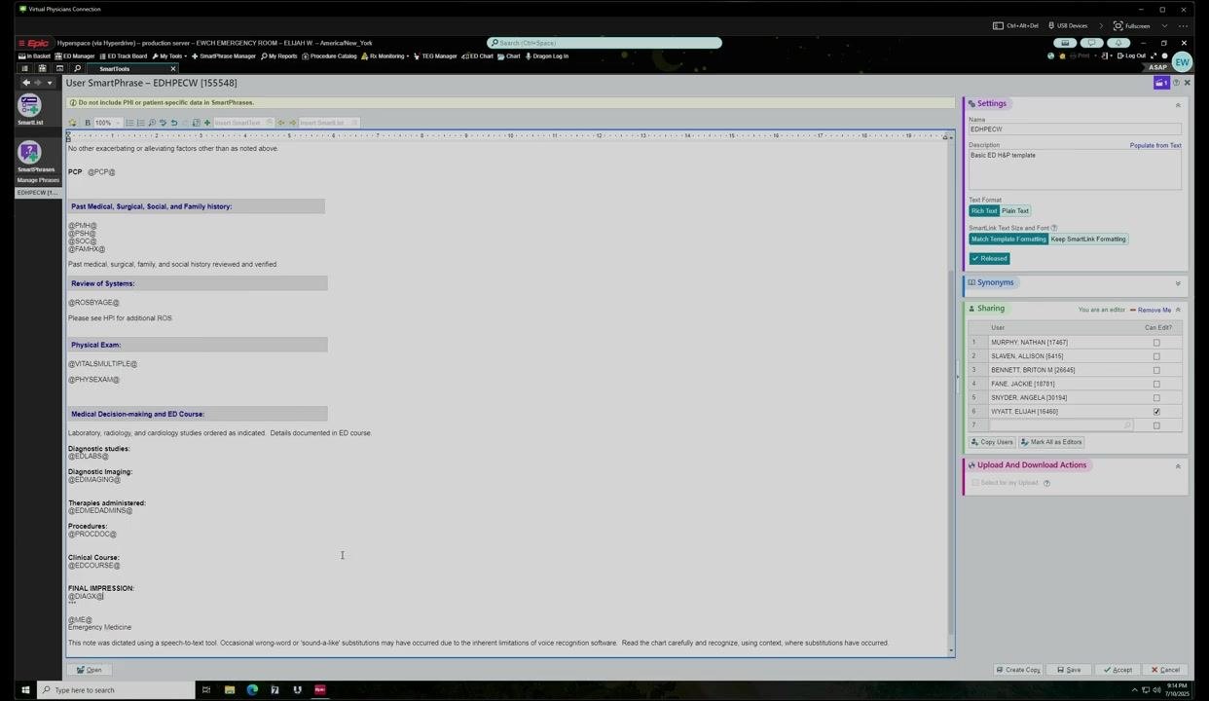Choose Match Template Formatting

(x=1008, y=240)
